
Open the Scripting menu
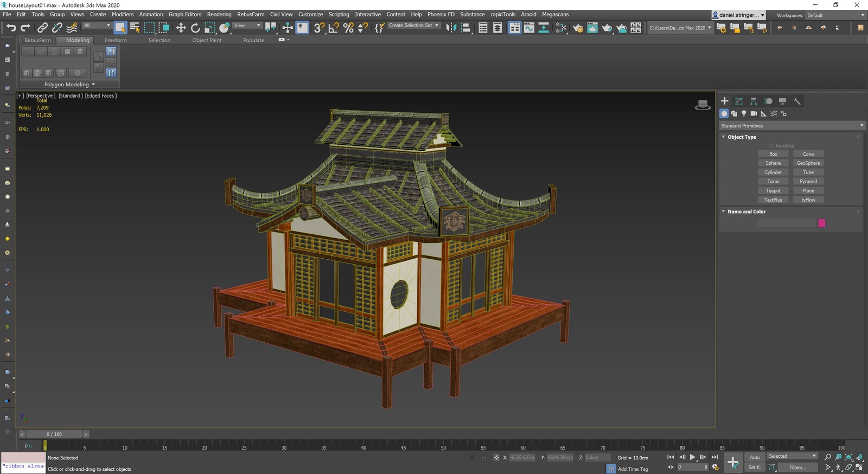pos(339,15)
